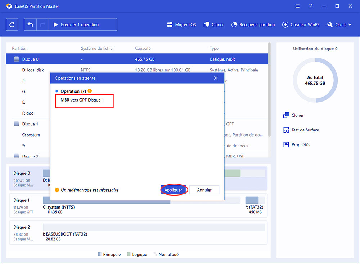Click the refresh icon in toolbar
The width and height of the screenshot is (360, 264).
click(x=12, y=24)
